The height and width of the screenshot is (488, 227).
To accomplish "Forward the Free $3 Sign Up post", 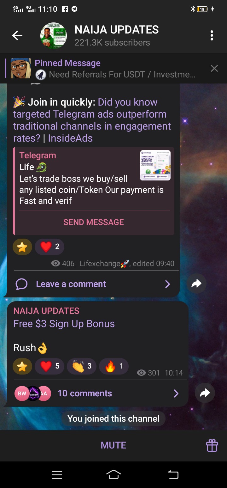I will [x=205, y=393].
